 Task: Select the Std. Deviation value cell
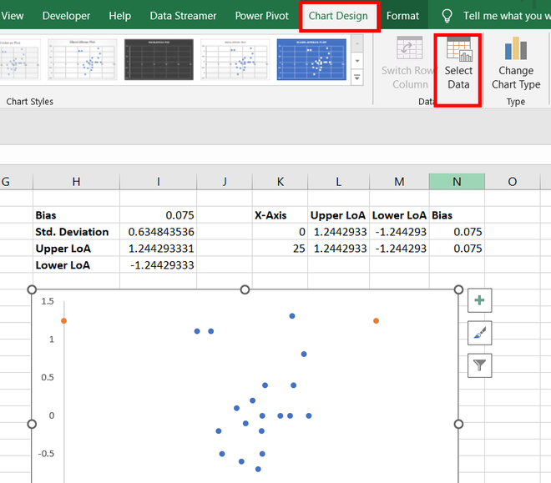click(160, 232)
